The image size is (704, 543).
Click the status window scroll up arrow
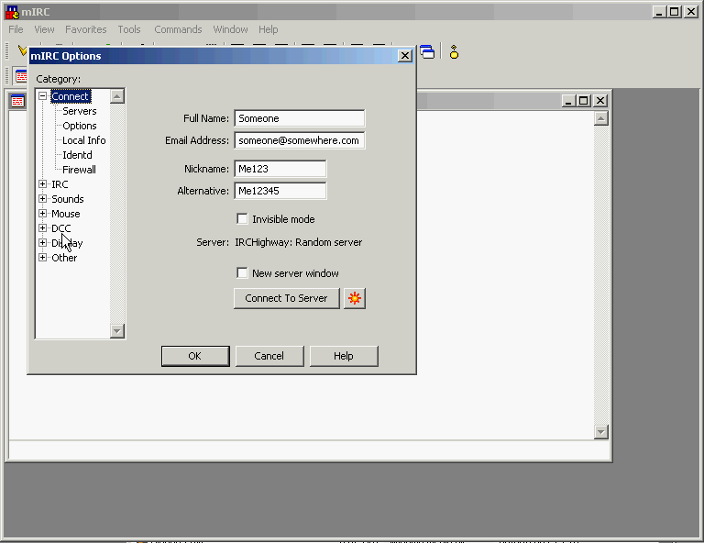coord(601,118)
